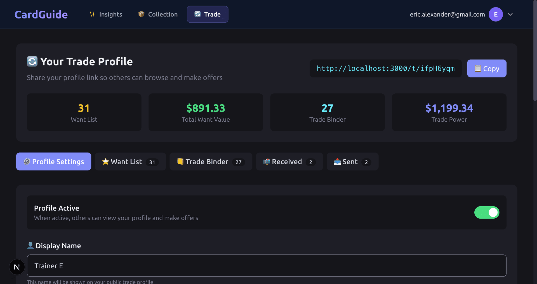Screen dimensions: 537x284
Task: Click the sparkle icon beside Insights
Action: [x=93, y=14]
